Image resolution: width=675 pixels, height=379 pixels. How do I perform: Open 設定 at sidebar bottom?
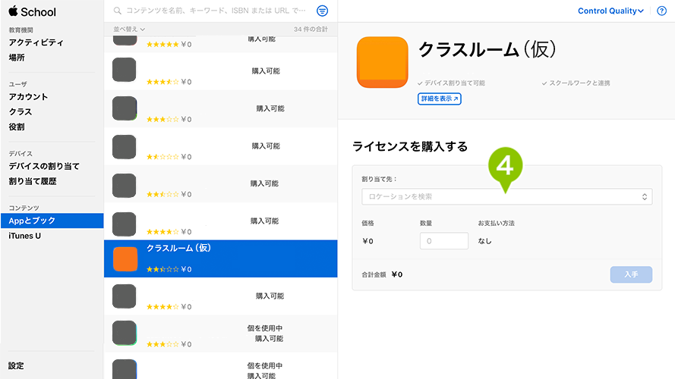[x=17, y=365]
